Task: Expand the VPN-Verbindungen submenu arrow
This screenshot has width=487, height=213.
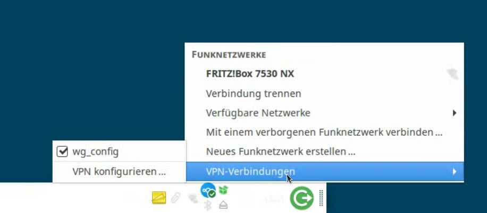Action: point(455,171)
